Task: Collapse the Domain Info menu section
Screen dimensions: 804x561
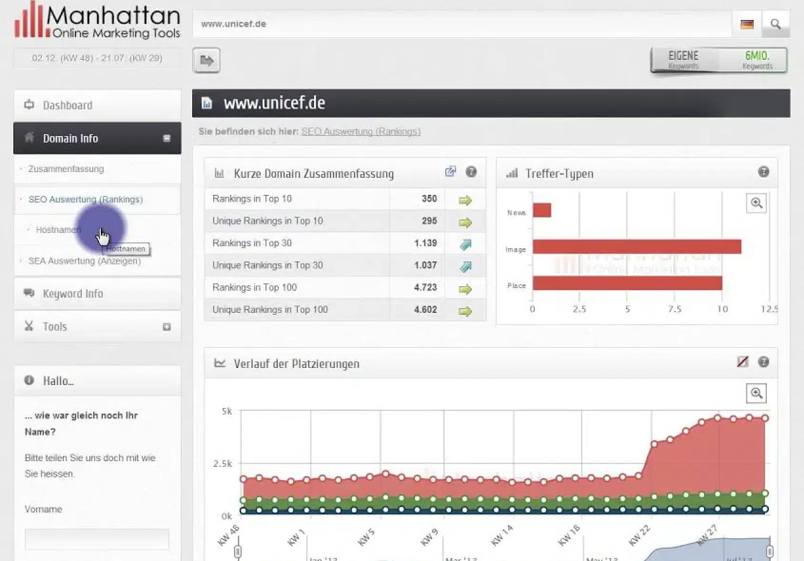Action: point(167,138)
